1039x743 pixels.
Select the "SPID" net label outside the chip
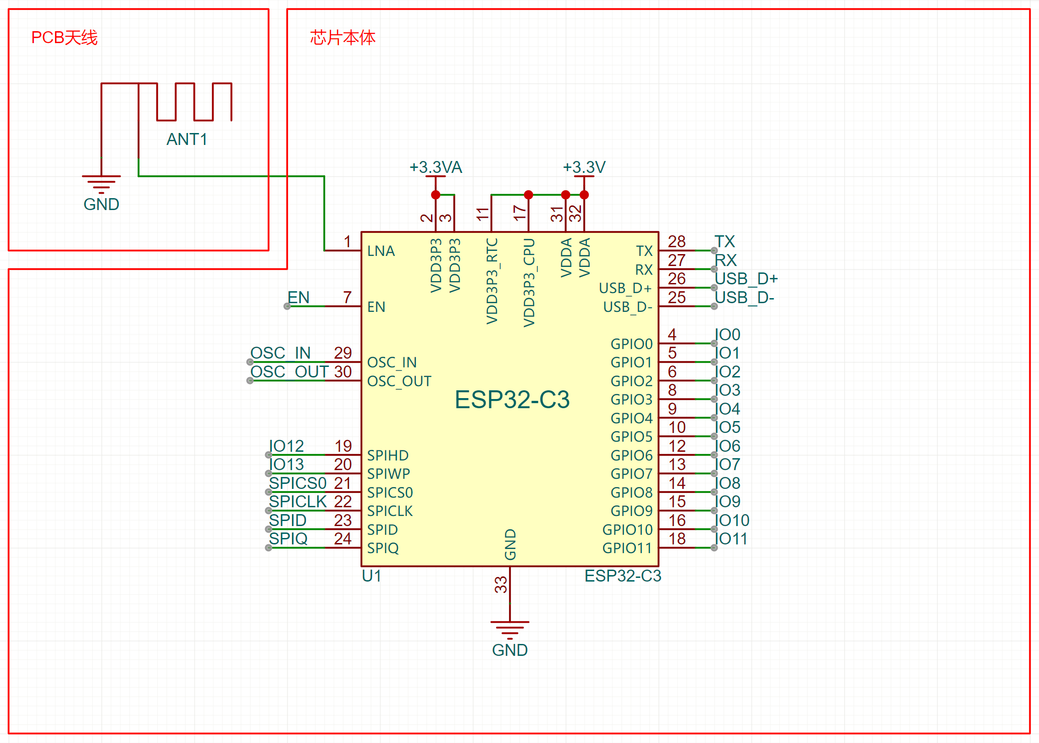pyautogui.click(x=287, y=521)
